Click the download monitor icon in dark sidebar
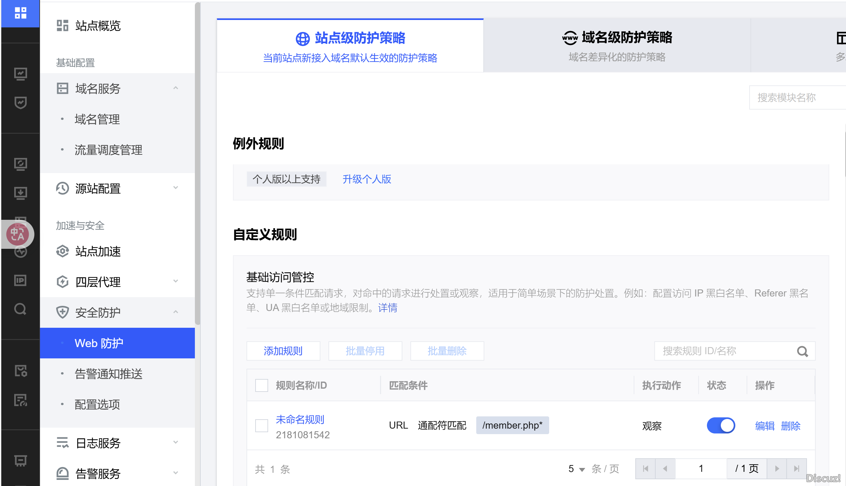Screen dimensions: 846x486 click(20, 193)
